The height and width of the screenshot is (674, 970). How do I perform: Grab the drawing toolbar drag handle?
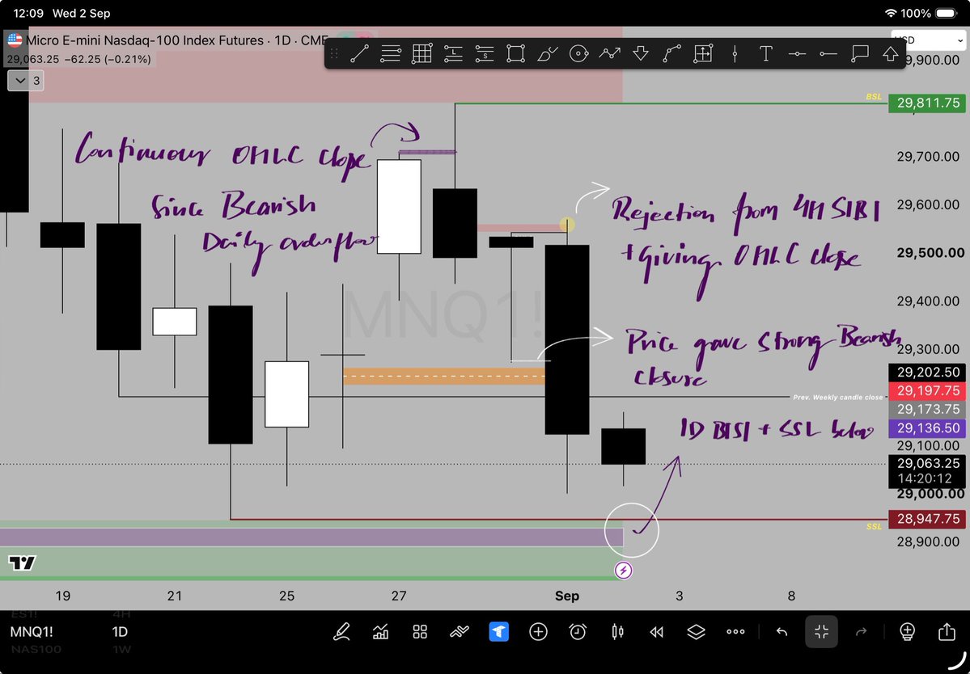pos(334,54)
